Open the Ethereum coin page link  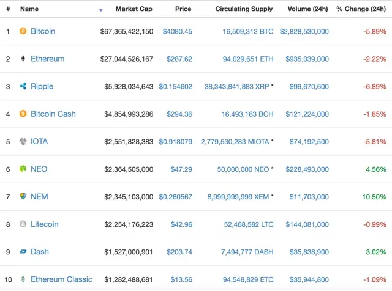click(x=48, y=59)
